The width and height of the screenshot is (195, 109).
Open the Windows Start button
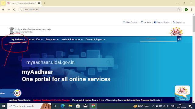(4, 106)
